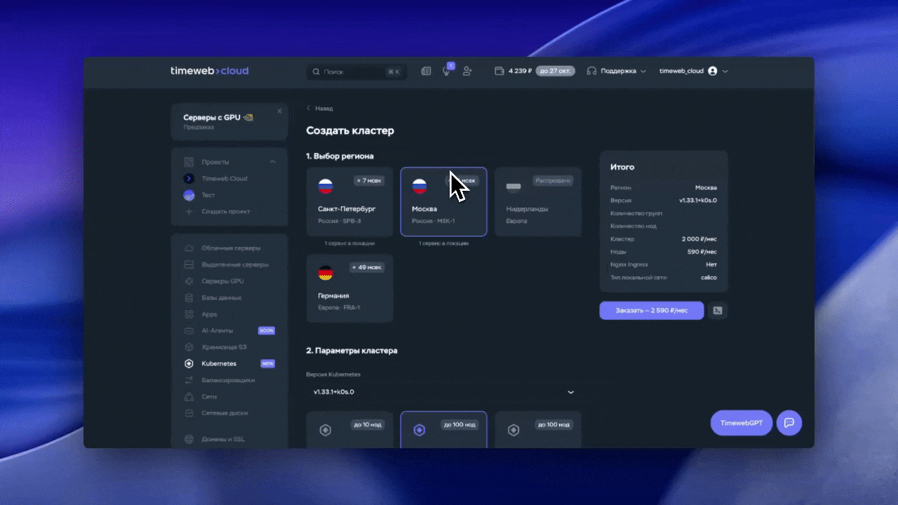Collapse the Проекты section chevron
This screenshot has height=505, width=898.
tap(273, 162)
